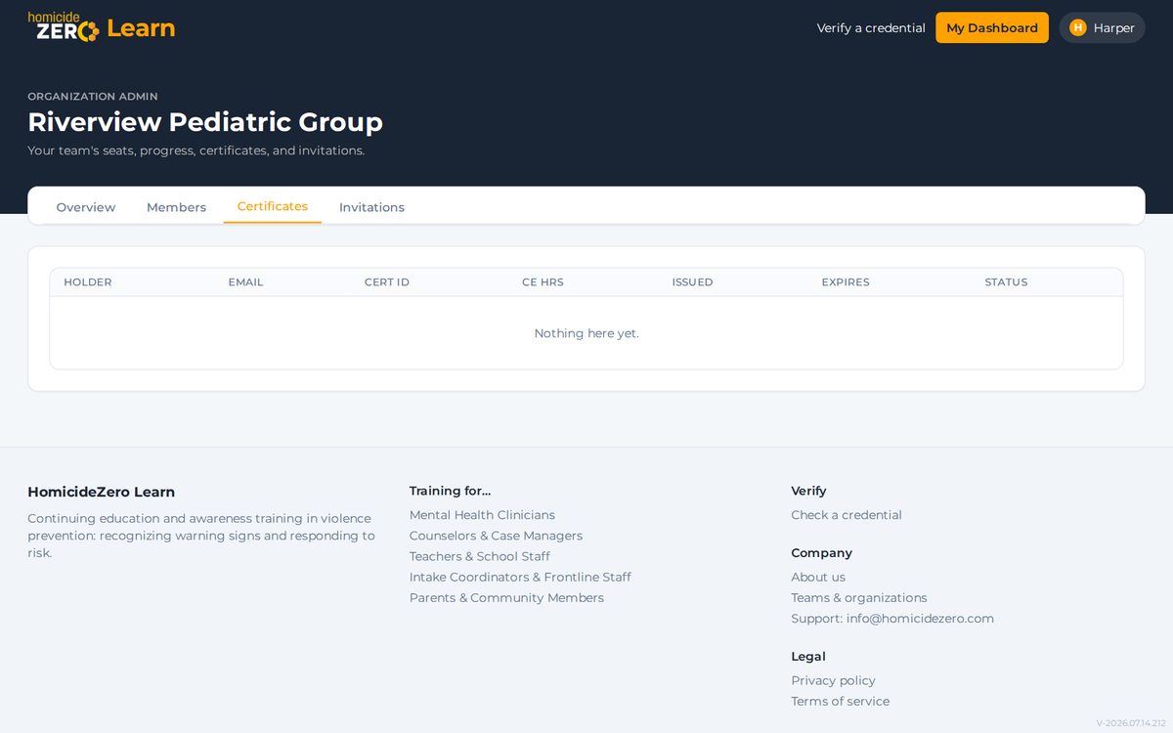Click the ORGANIZATION ADMIN label
This screenshot has height=733, width=1173.
pos(93,97)
